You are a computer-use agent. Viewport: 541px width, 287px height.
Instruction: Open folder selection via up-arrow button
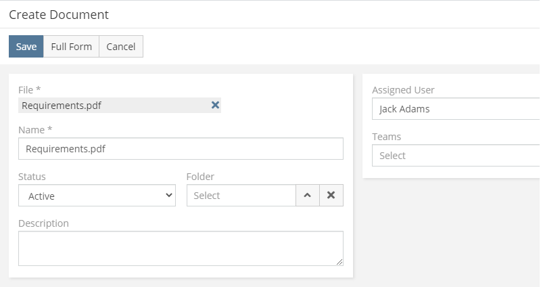308,196
